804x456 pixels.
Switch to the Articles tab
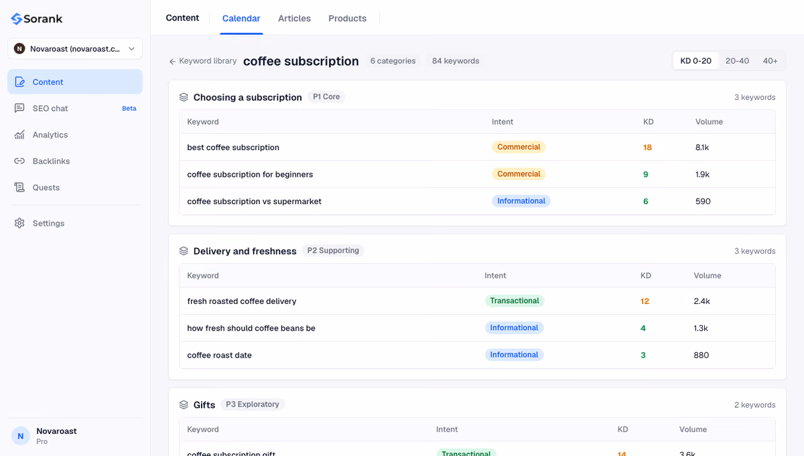click(294, 19)
